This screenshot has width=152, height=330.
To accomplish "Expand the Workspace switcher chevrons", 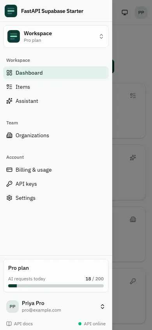I will coord(101,36).
